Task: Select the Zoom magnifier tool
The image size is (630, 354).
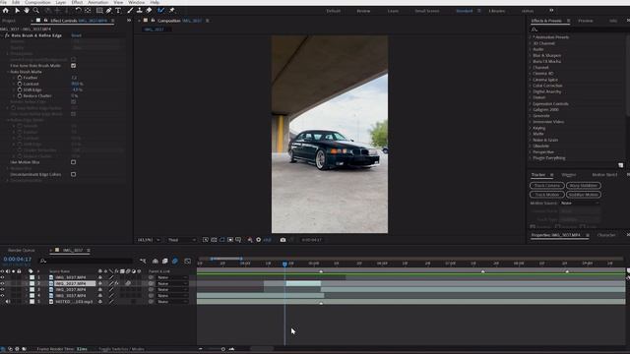Action: click(x=36, y=11)
